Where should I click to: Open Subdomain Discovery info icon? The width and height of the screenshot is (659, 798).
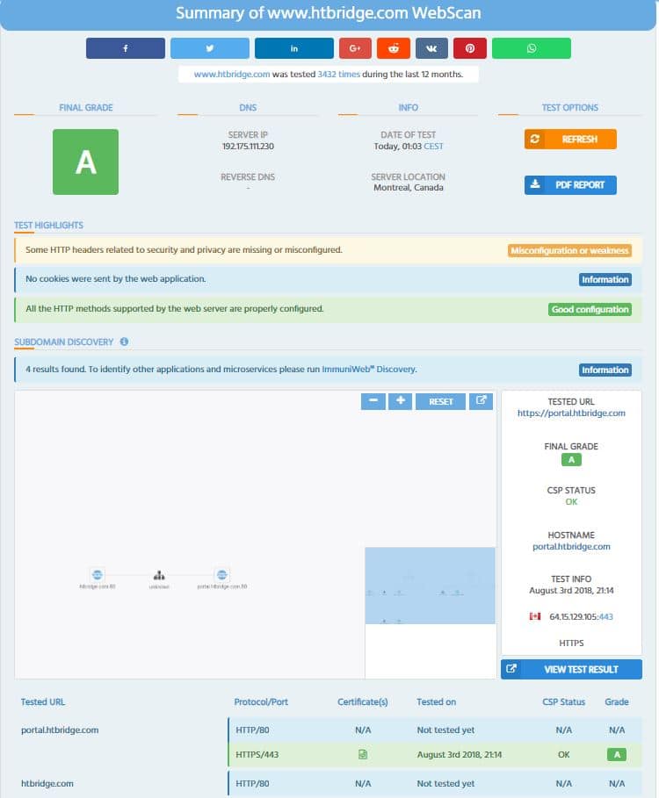pos(124,341)
